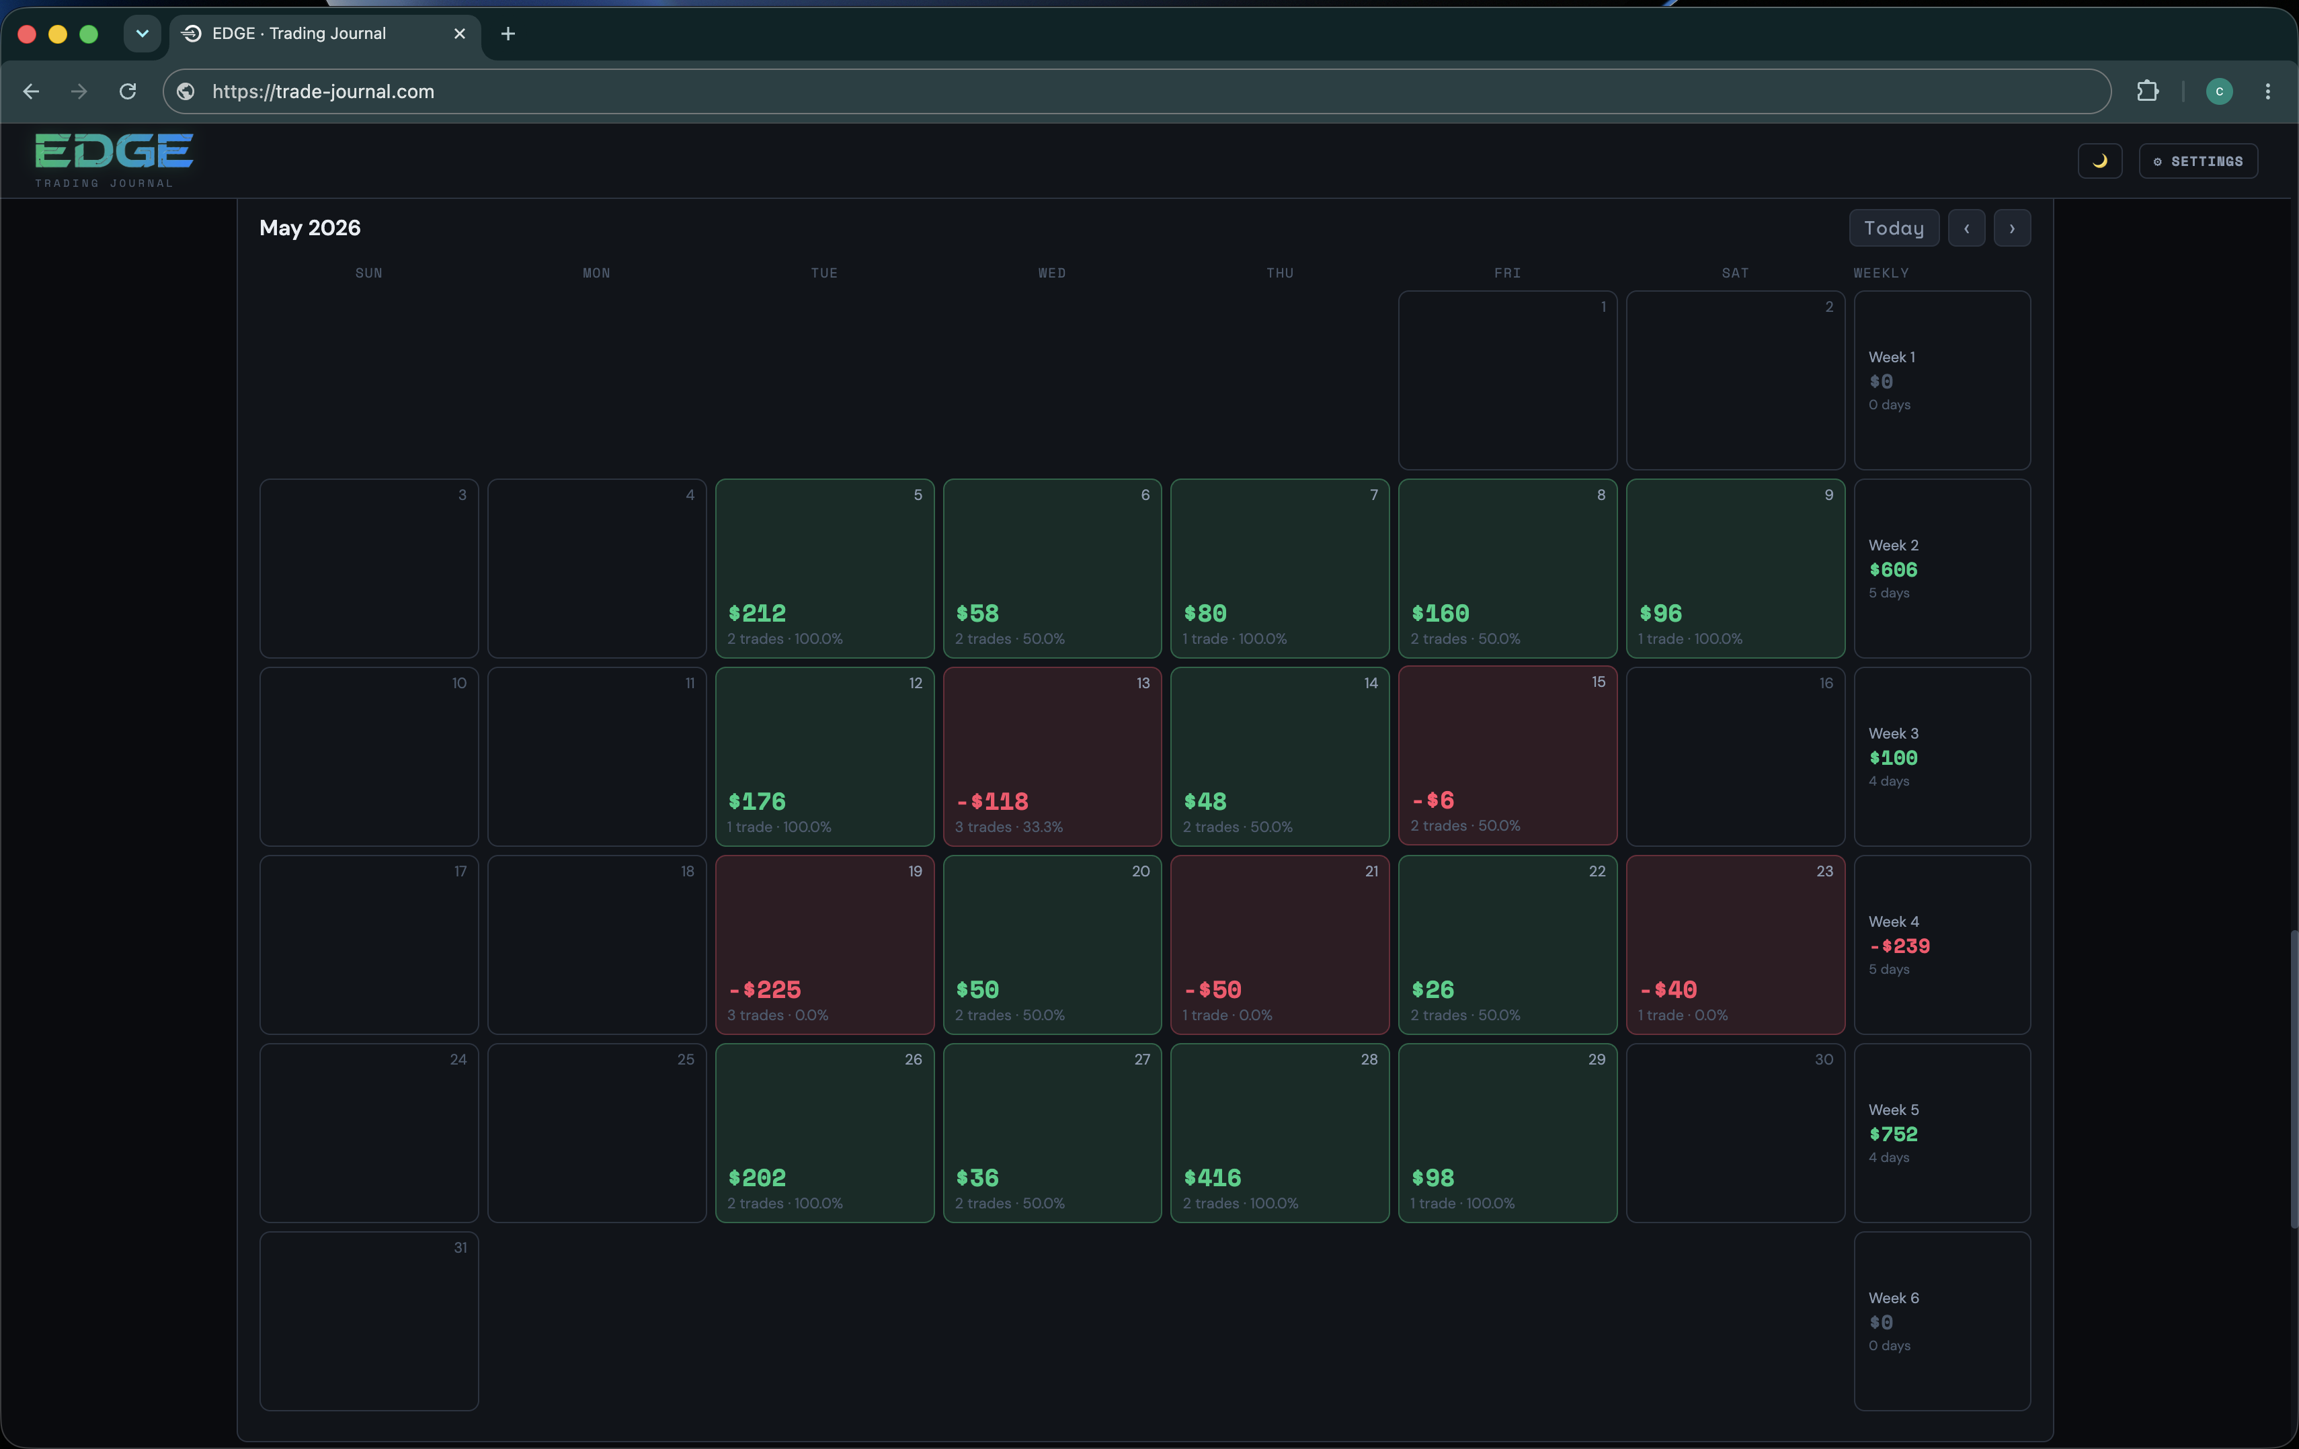2299x1449 pixels.
Task: Select Week 6 summary card
Action: (1942, 1320)
